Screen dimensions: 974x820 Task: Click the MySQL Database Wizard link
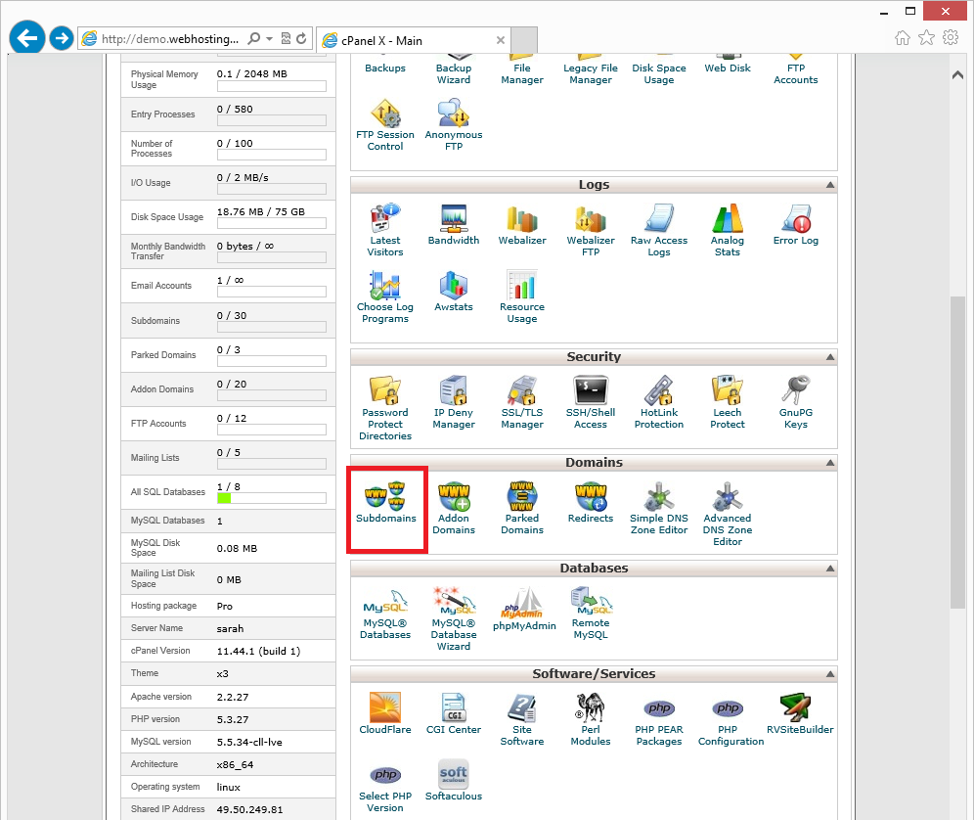coord(454,634)
